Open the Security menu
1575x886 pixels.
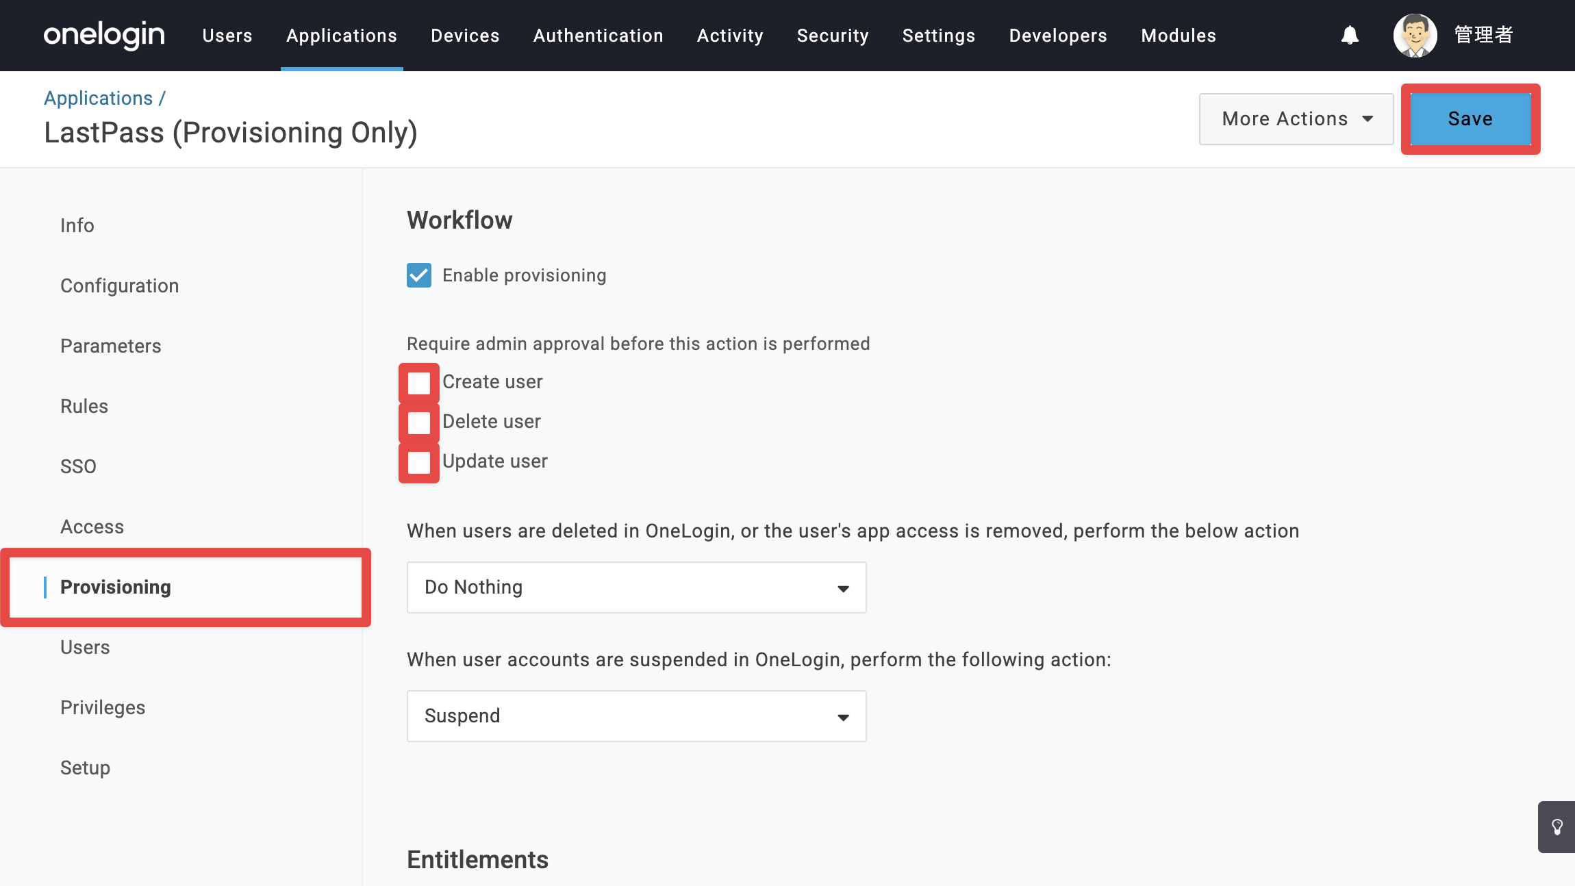(x=833, y=36)
